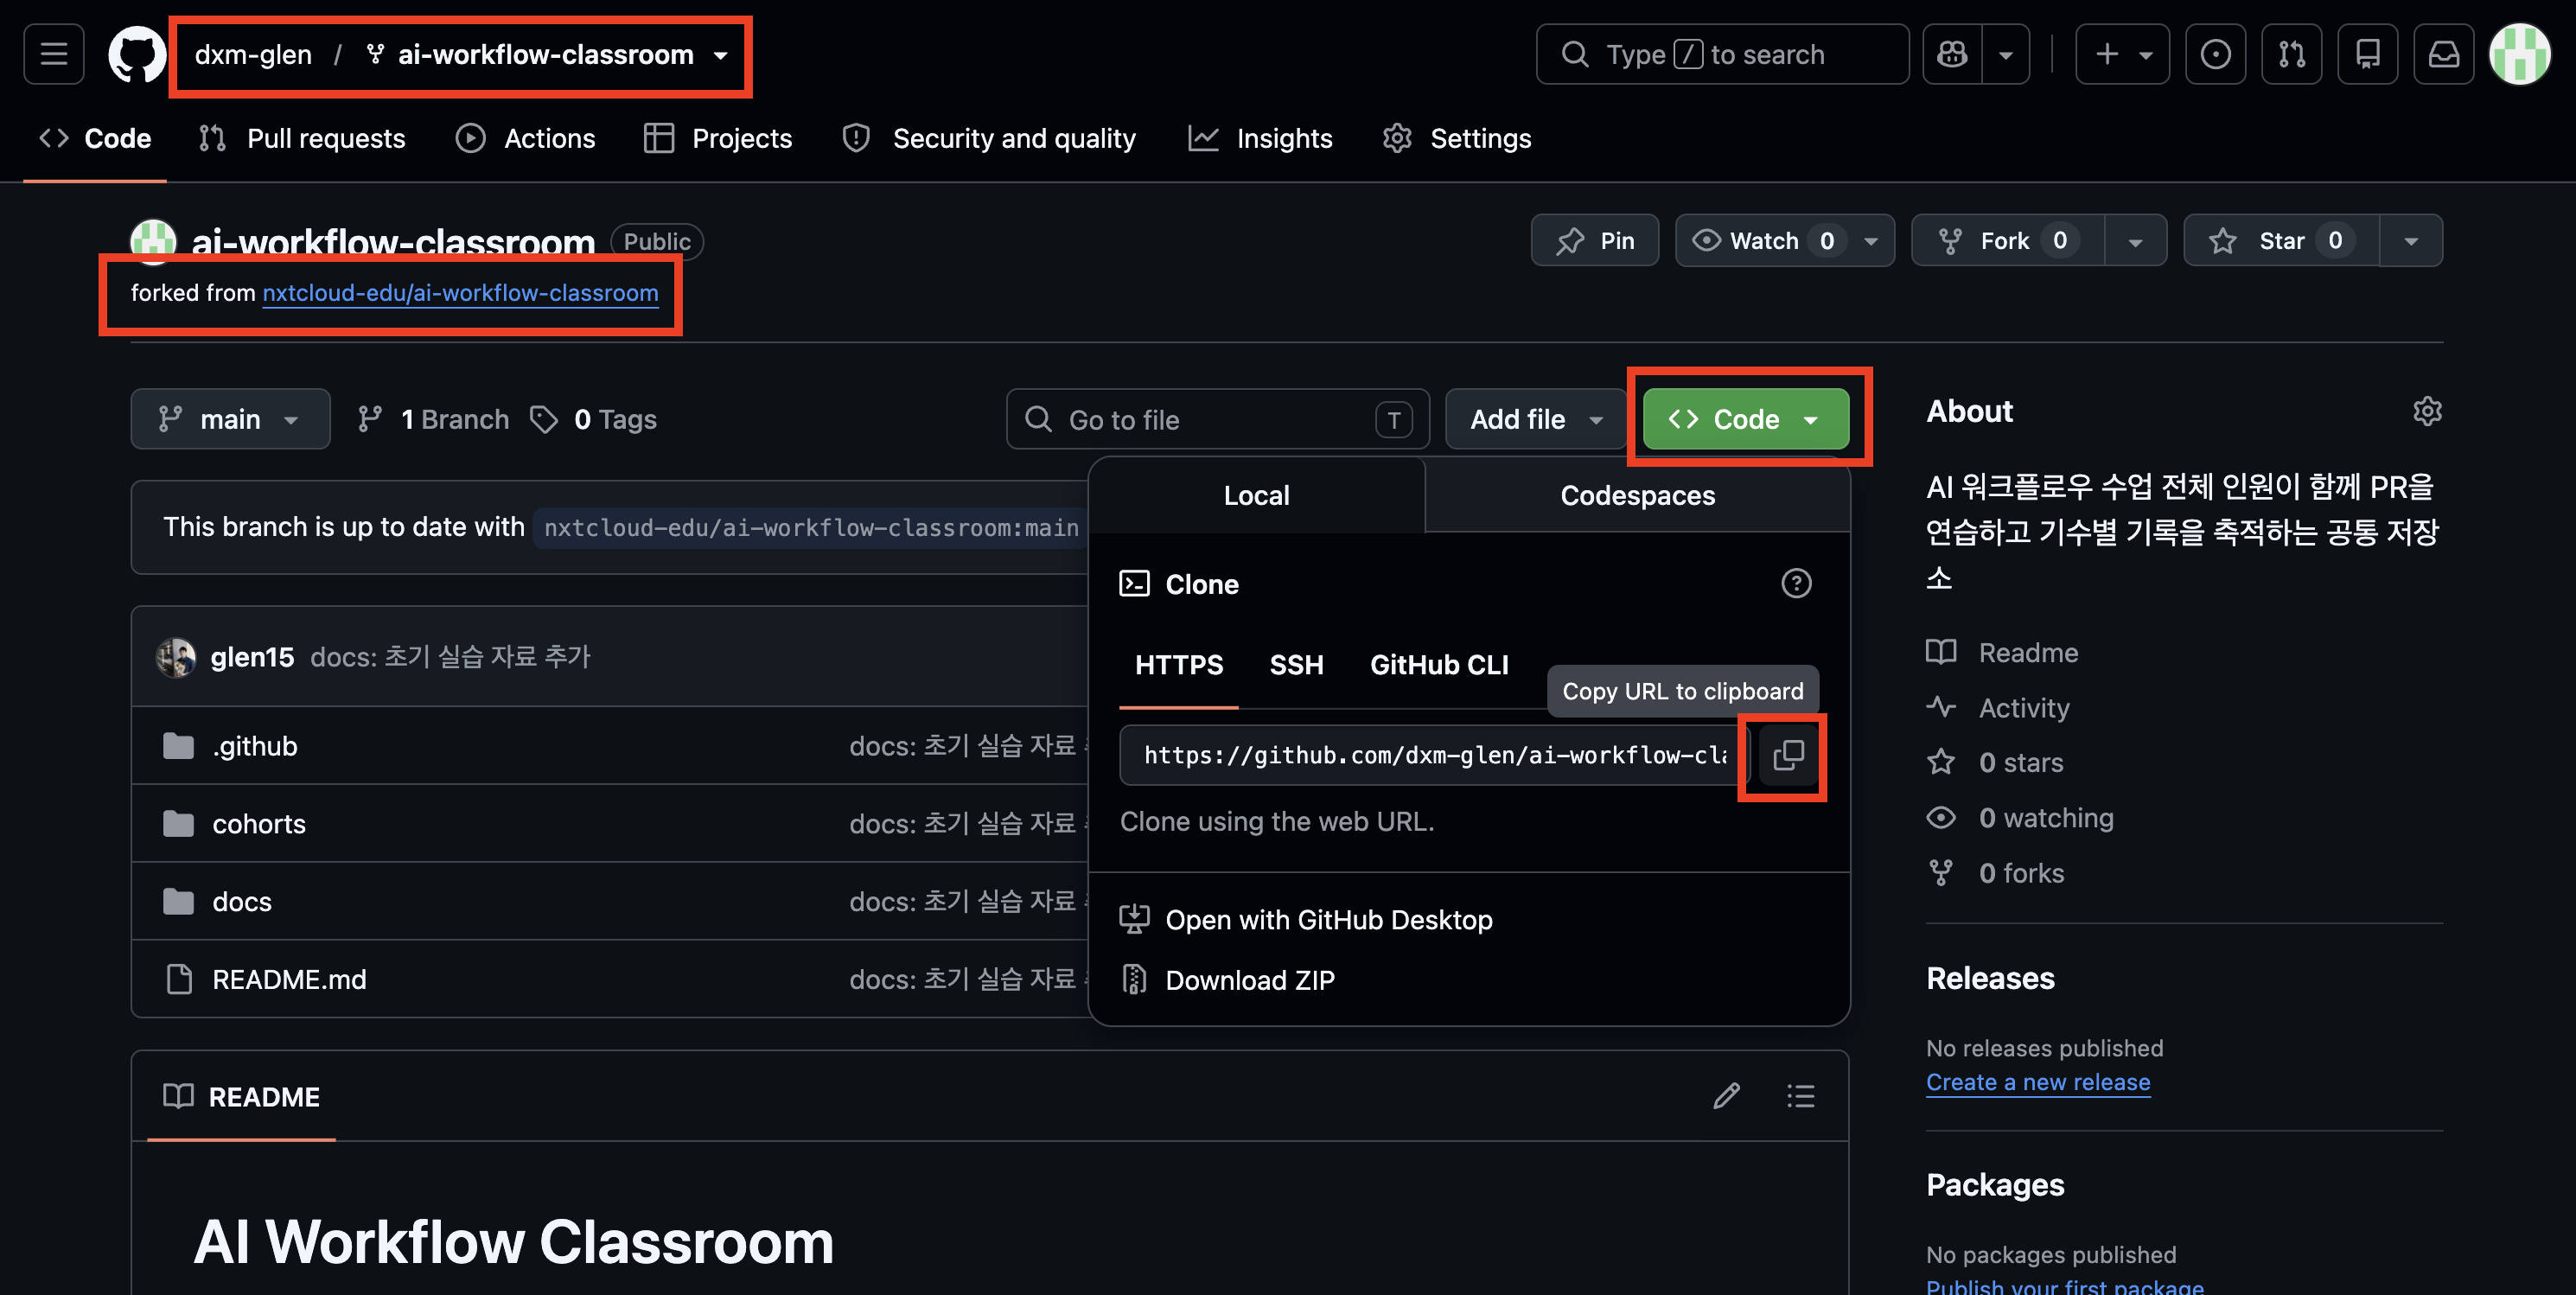Click the Watch button
The image size is (2576, 1295).
(x=1785, y=241)
